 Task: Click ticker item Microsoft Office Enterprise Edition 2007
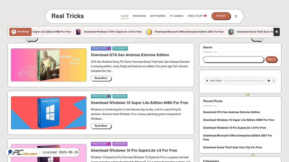189,32
